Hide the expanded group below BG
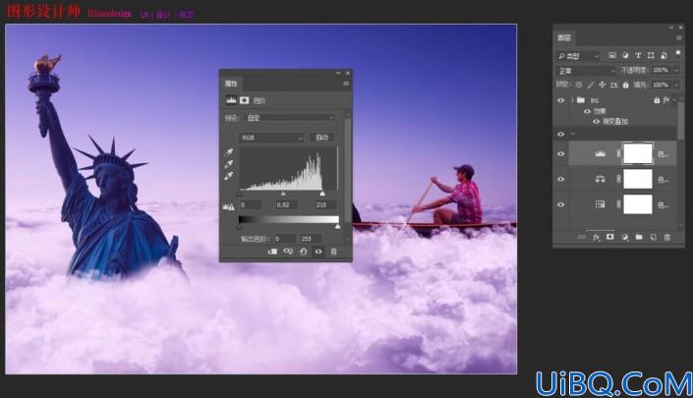Screen dimensions: 693x398 tap(561, 134)
